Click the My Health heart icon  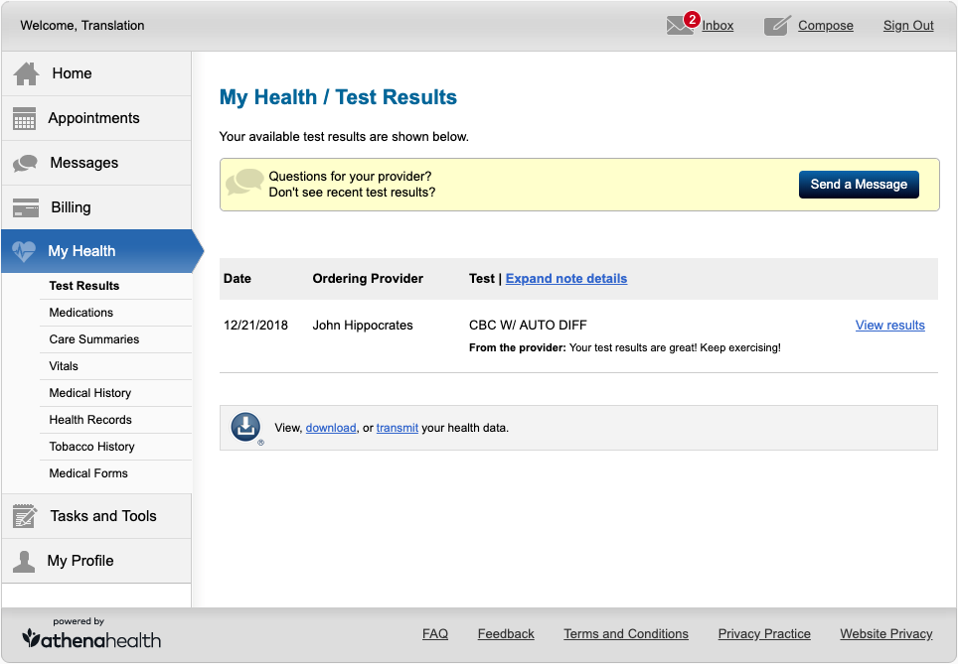(x=24, y=251)
